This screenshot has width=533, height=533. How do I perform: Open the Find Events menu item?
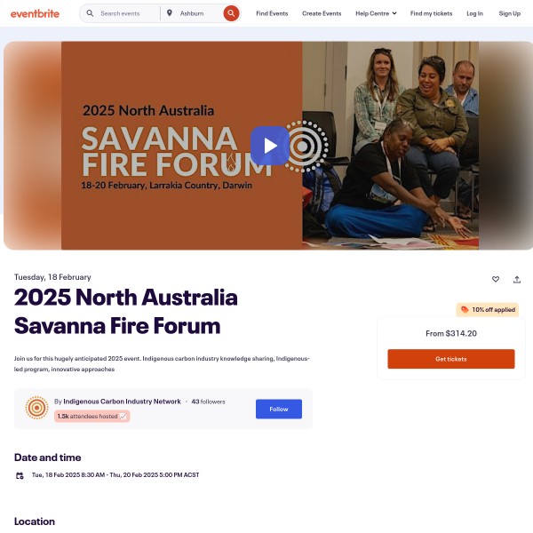[272, 13]
